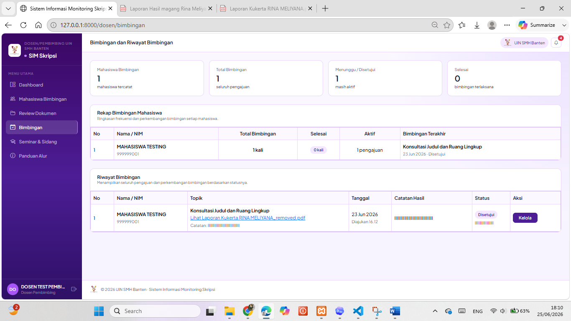The width and height of the screenshot is (571, 321).
Task: Switch to Laporan Hasil magang Rina tab
Action: (x=166, y=8)
